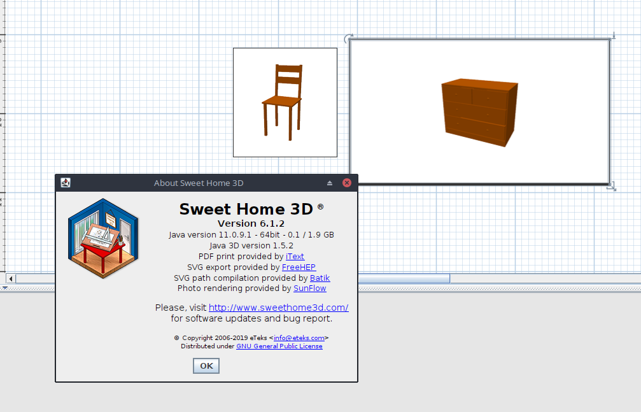Image resolution: width=641 pixels, height=412 pixels.
Task: Open the SunFlow link
Action: pos(310,288)
